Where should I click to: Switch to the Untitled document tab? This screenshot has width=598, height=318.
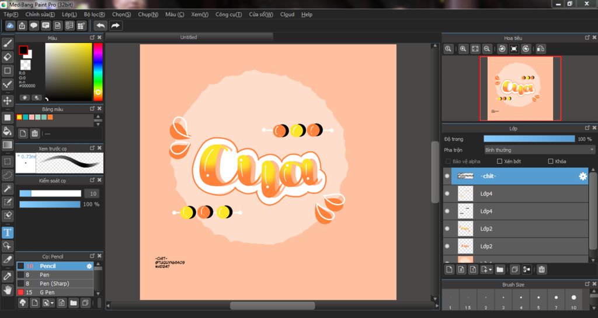(189, 37)
